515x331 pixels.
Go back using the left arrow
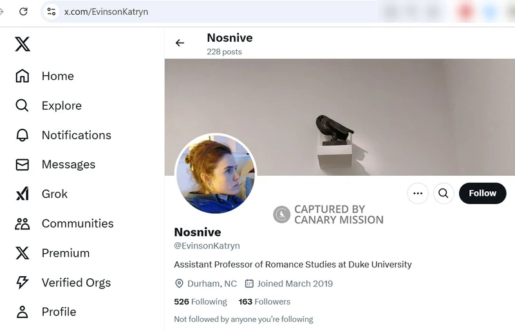point(180,43)
